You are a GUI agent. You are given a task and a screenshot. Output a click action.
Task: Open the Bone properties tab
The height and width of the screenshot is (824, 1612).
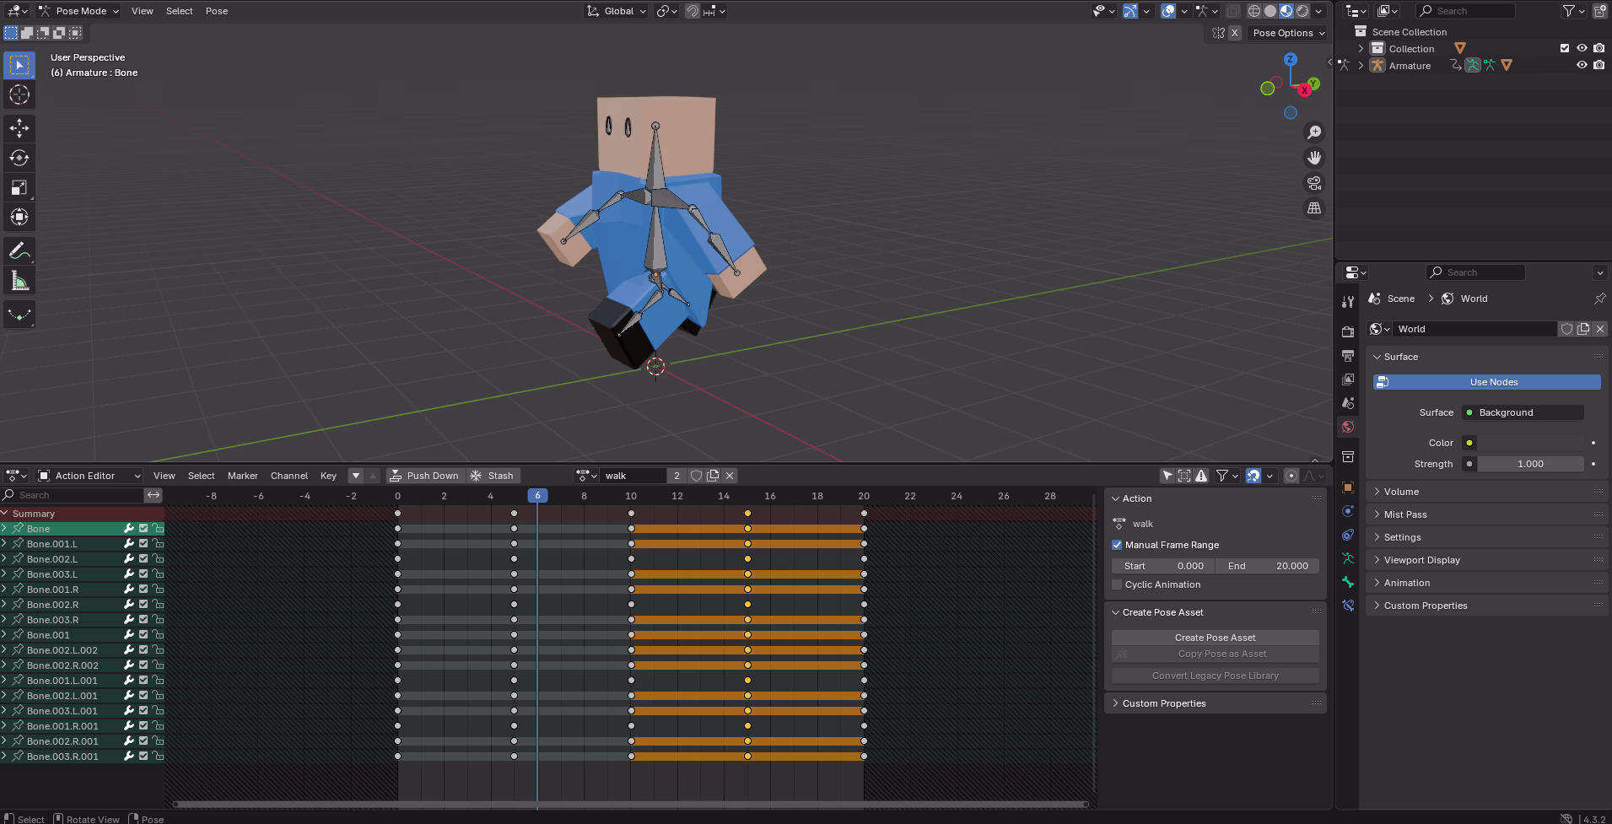1348,582
